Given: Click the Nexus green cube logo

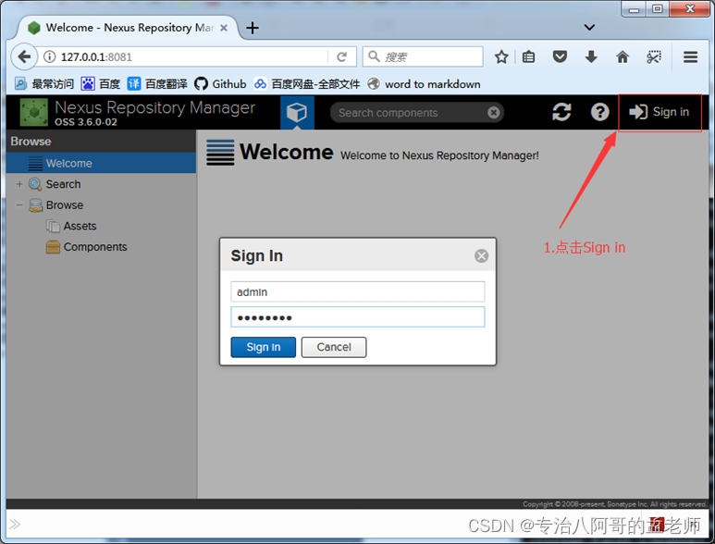Looking at the screenshot, I should (33, 112).
